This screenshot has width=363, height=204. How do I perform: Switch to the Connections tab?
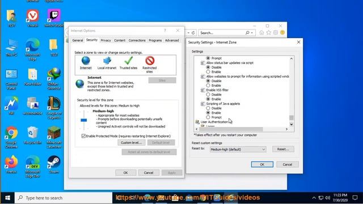tap(137, 40)
